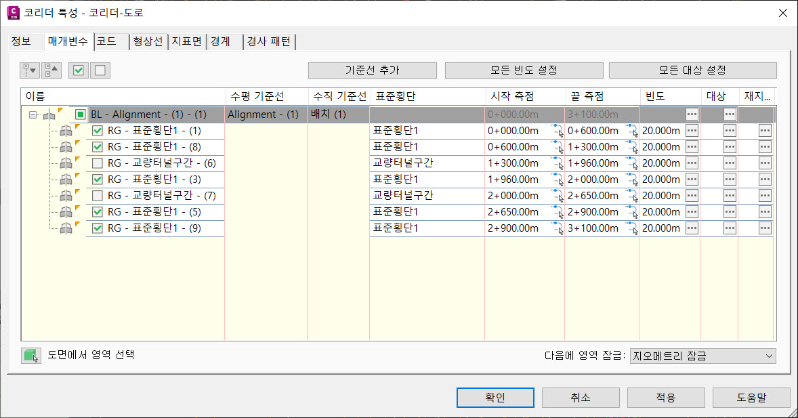
Task: Click the 기준선 추가 button
Action: [372, 70]
